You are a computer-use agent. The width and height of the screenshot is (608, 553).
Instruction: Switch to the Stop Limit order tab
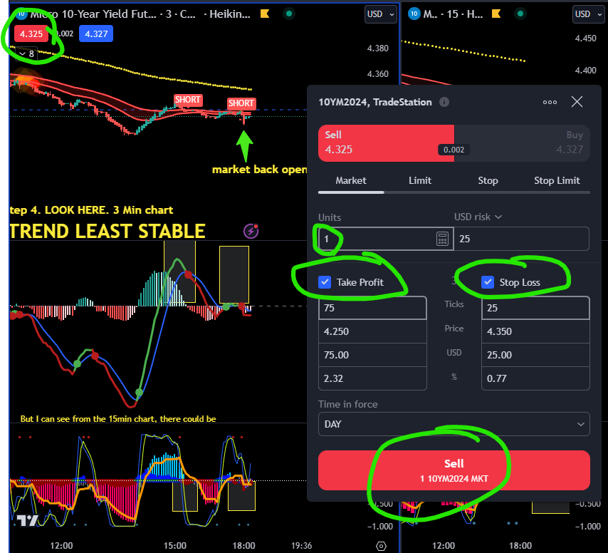pos(557,180)
